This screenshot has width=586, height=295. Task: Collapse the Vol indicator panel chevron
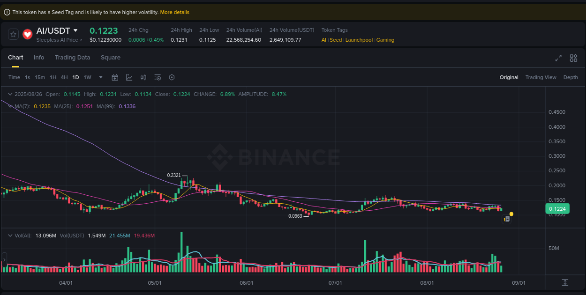(10, 236)
